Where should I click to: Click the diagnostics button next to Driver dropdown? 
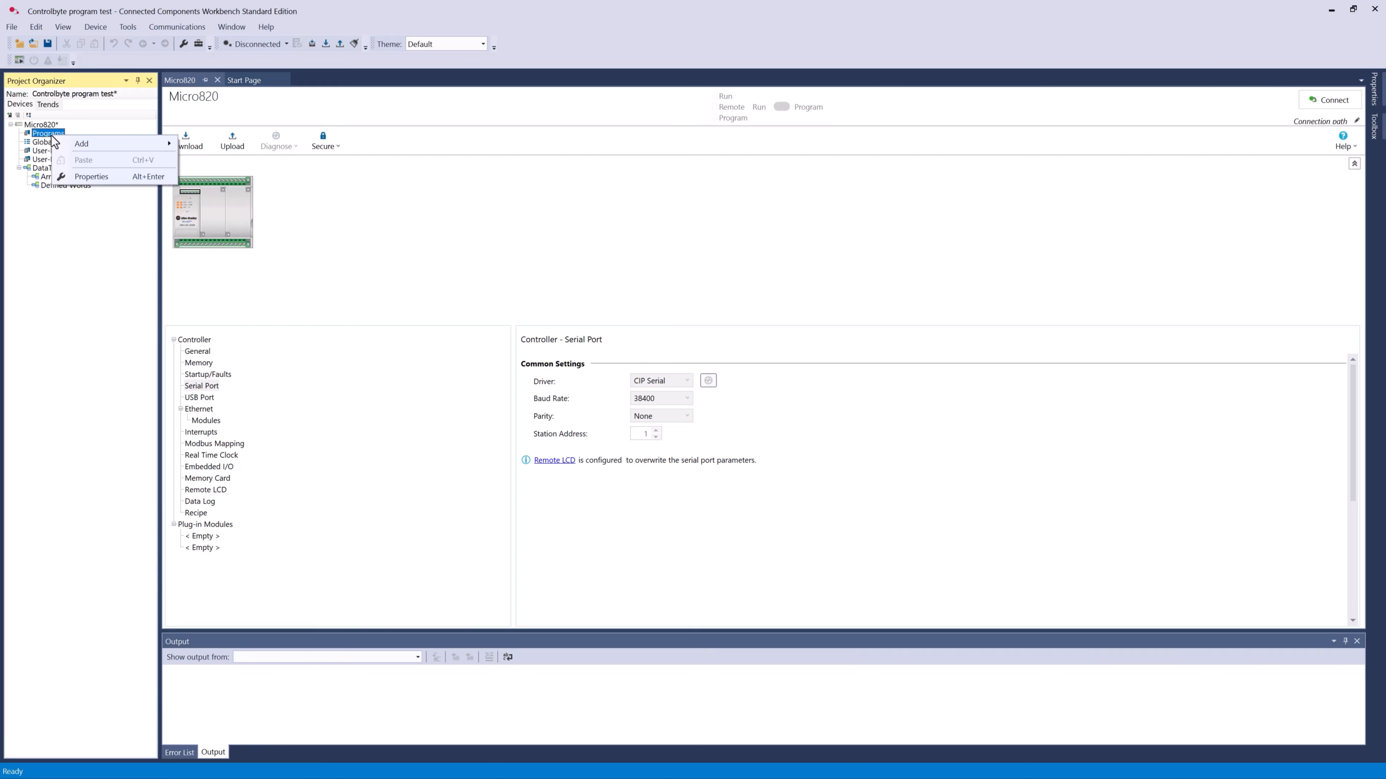pyautogui.click(x=708, y=380)
